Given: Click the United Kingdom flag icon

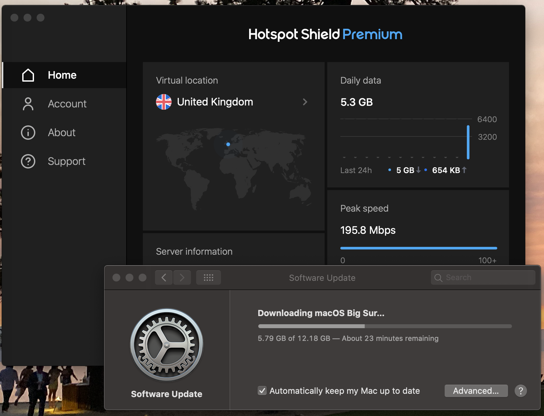Looking at the screenshot, I should (164, 102).
